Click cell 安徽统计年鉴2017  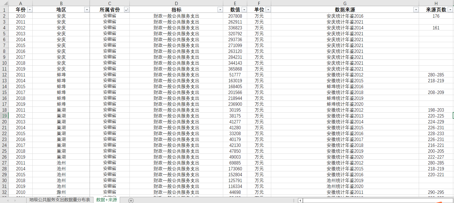coord(345,139)
